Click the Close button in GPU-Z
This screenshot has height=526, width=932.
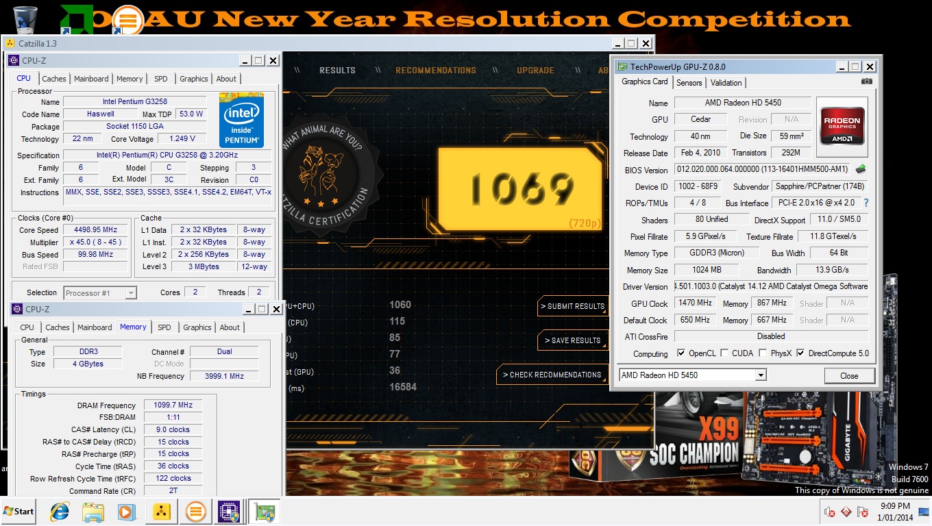pyautogui.click(x=849, y=375)
